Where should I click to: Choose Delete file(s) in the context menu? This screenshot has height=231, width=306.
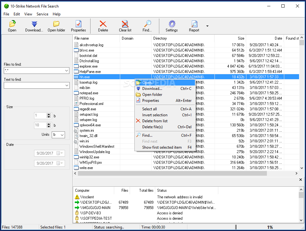click(x=165, y=127)
